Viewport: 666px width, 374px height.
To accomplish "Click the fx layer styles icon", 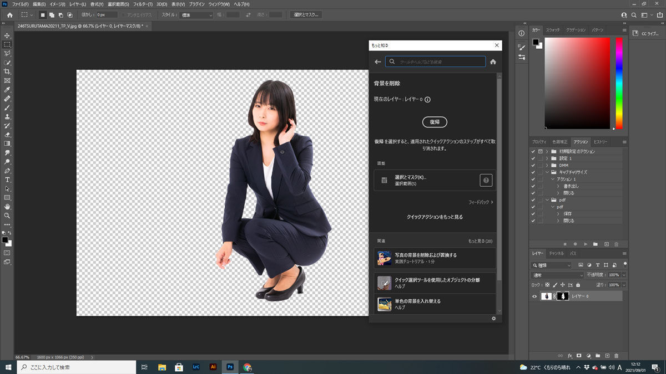I will coord(570,355).
